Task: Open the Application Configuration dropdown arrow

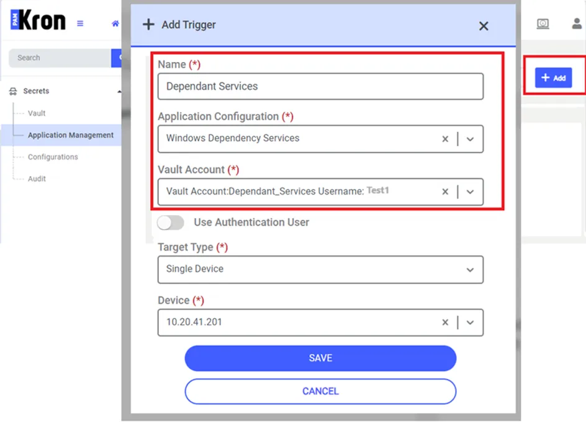Action: 470,139
